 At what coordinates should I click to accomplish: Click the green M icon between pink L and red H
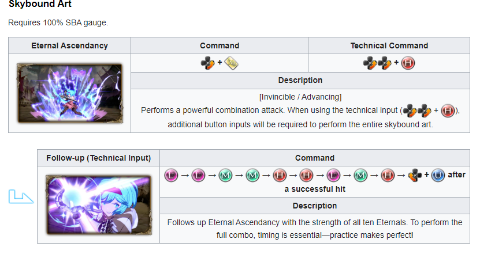tap(360, 176)
